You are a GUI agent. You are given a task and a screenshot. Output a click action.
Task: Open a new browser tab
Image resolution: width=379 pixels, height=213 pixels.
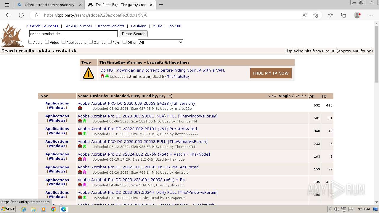[x=161, y=5]
